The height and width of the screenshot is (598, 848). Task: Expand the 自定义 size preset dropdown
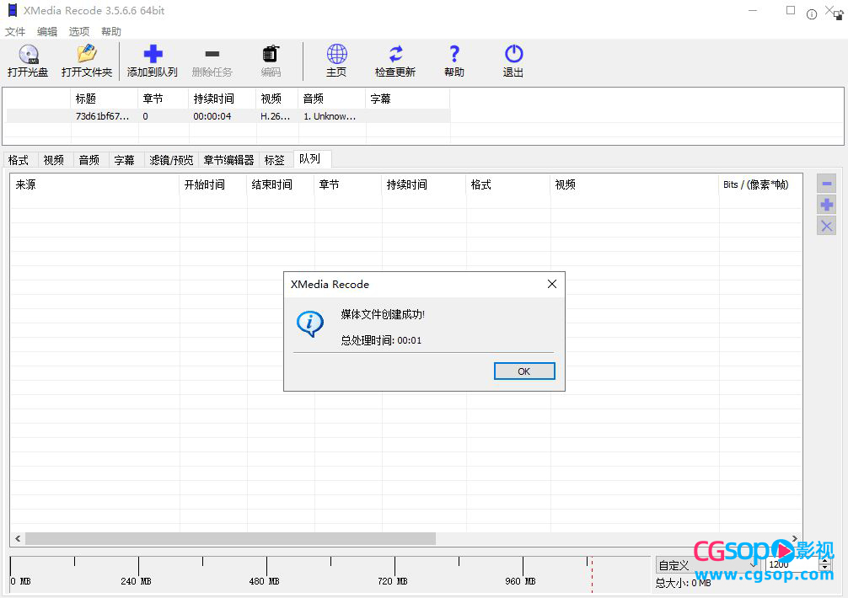(x=753, y=565)
